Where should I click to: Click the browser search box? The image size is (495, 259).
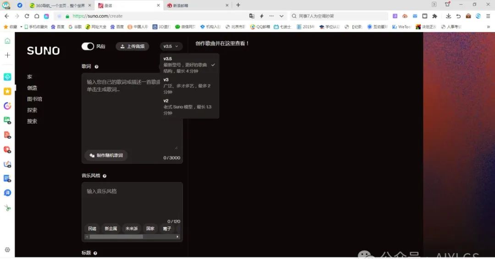coord(339,16)
